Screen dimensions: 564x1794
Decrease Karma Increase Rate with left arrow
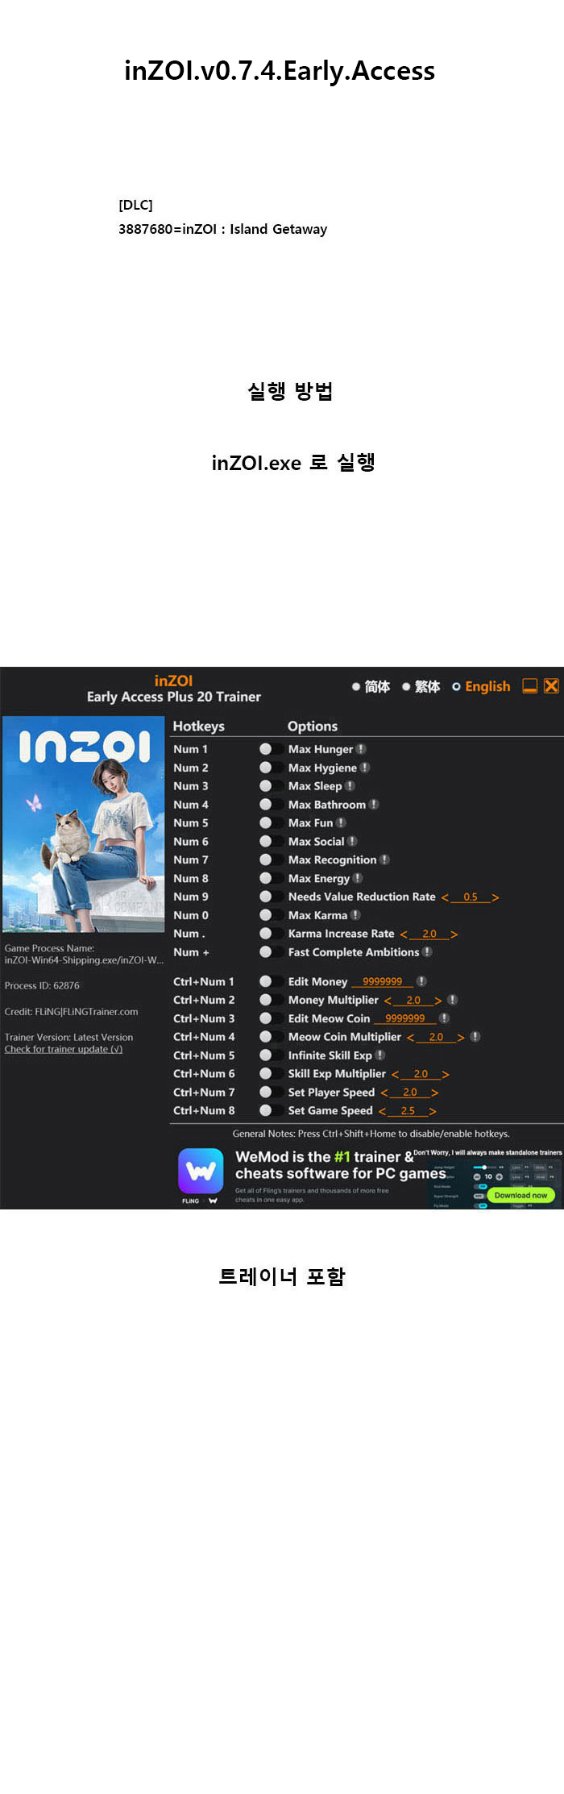coord(404,934)
